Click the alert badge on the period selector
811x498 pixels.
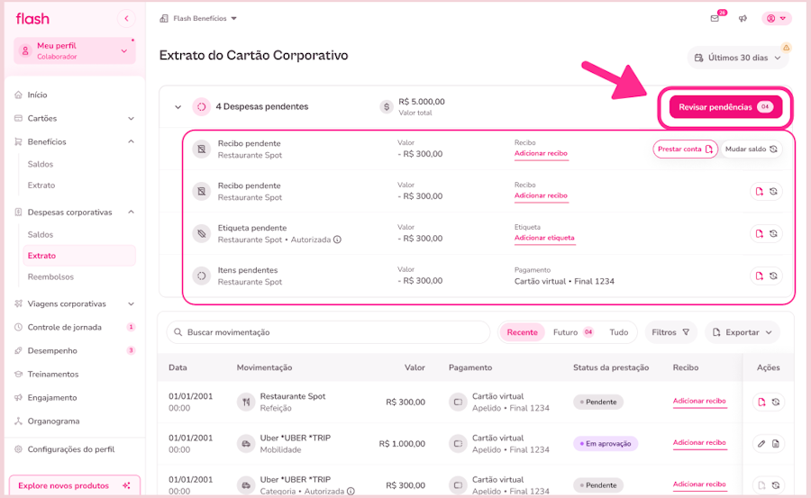[786, 48]
